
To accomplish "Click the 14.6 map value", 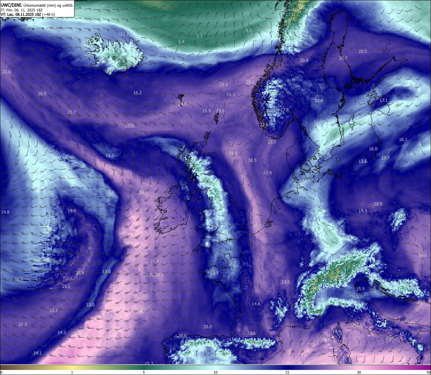I will coord(256,304).
